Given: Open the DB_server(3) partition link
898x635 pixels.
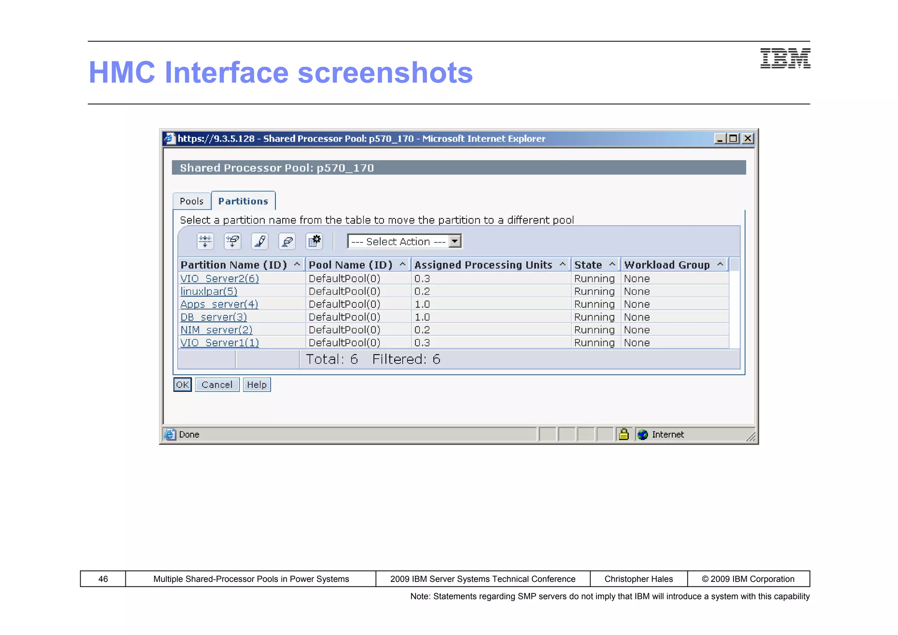Looking at the screenshot, I should tap(214, 317).
